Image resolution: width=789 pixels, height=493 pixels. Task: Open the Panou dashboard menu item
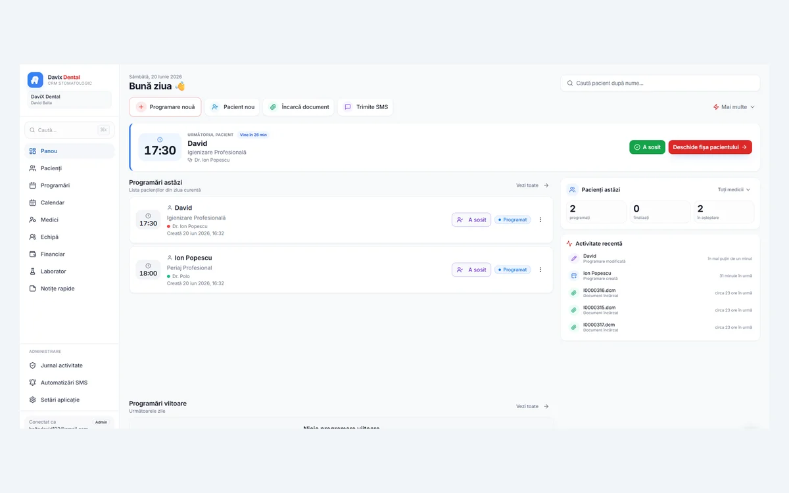pyautogui.click(x=70, y=151)
